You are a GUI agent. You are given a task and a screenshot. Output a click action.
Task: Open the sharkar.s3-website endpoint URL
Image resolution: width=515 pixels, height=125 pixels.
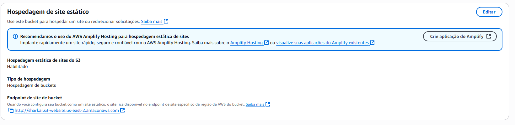pos(67,110)
